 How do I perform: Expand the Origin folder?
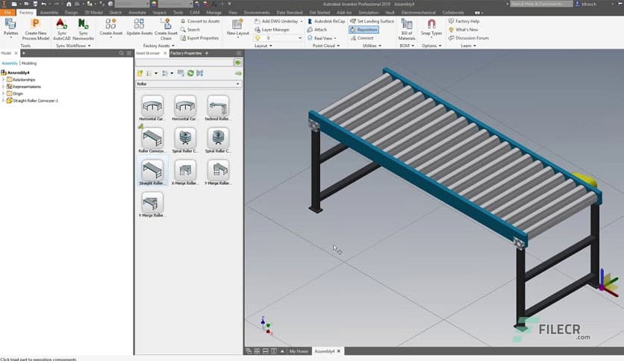pyautogui.click(x=3, y=93)
